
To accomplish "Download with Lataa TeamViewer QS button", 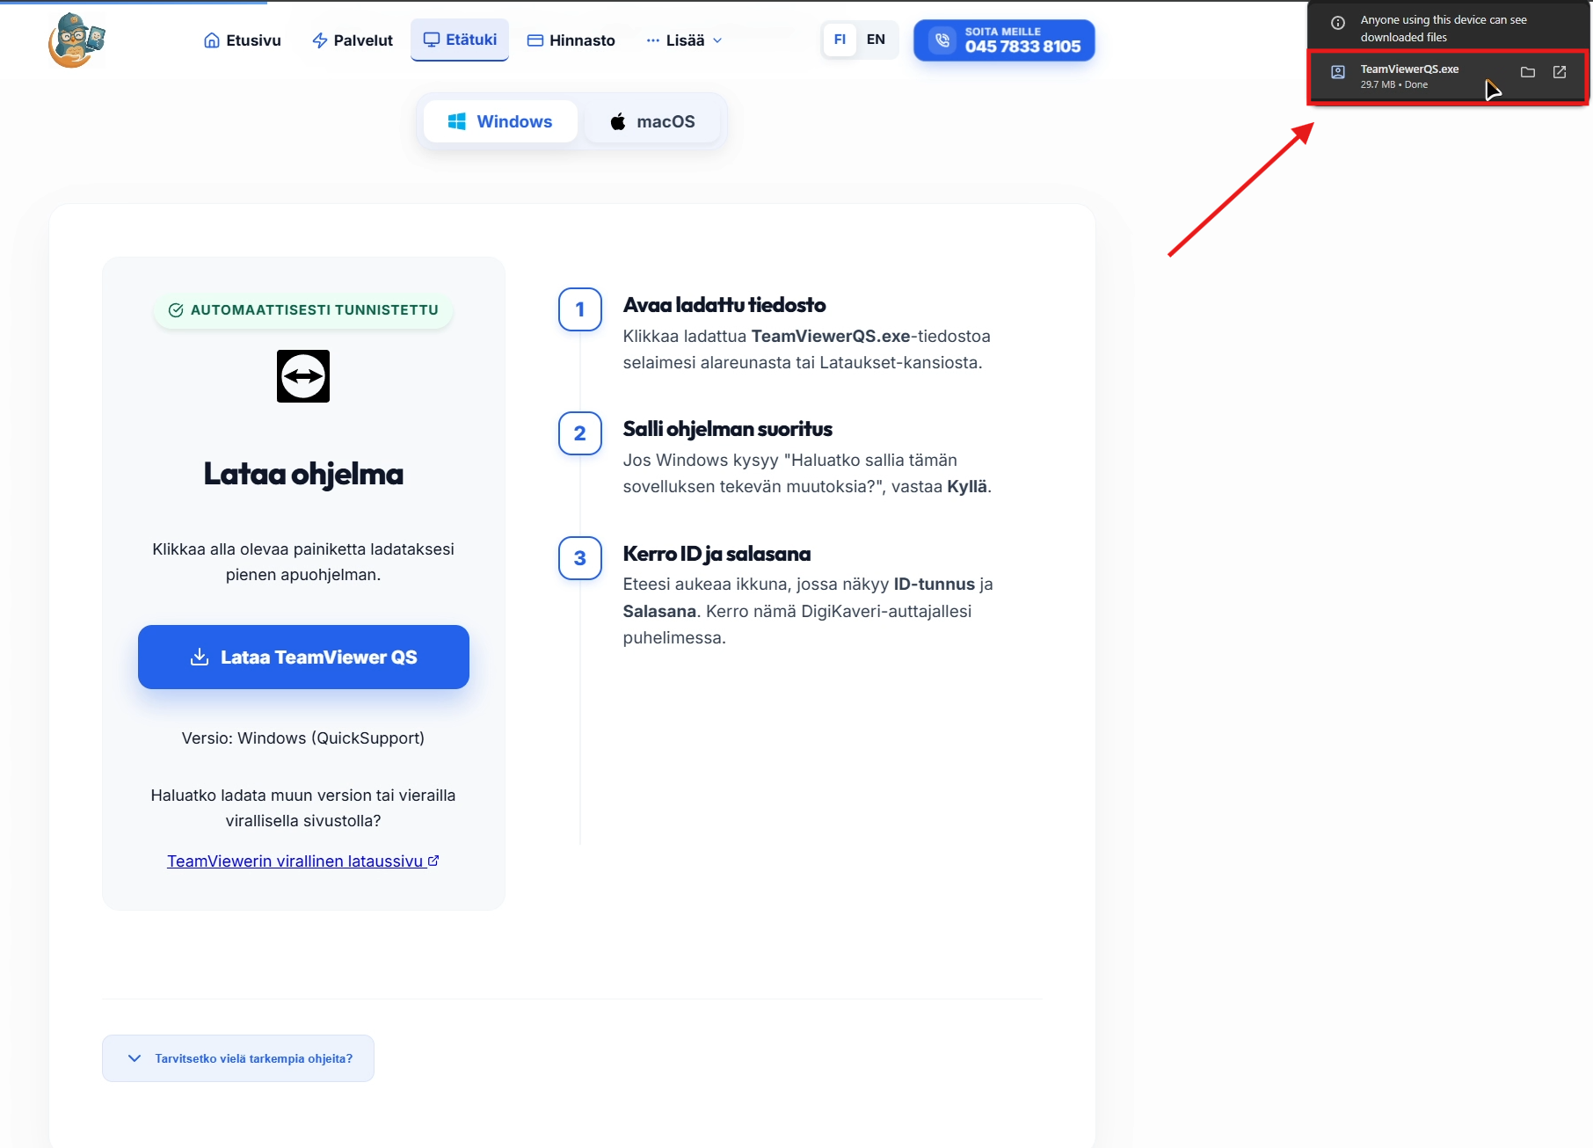I will (x=303, y=658).
